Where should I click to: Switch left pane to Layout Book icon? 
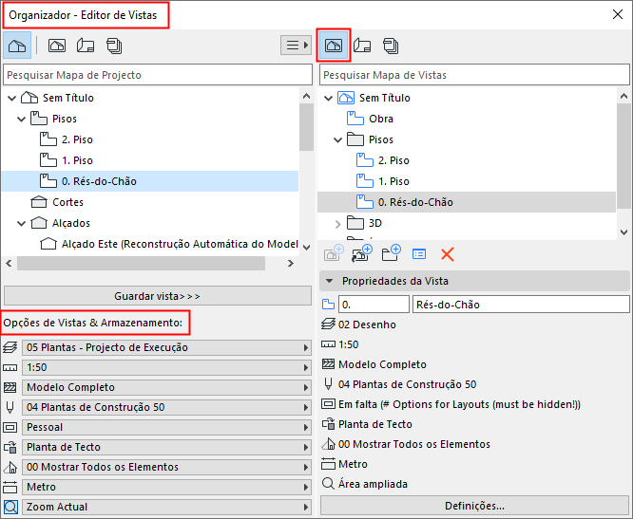(x=86, y=46)
